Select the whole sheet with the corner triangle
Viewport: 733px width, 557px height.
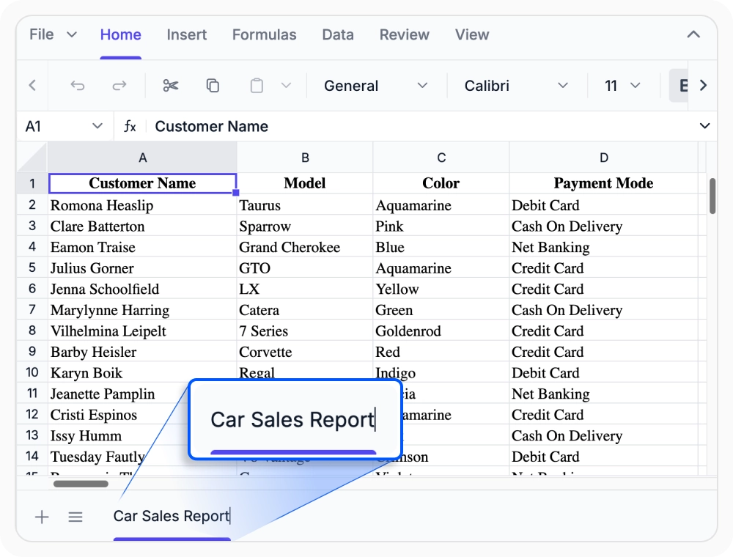point(32,158)
